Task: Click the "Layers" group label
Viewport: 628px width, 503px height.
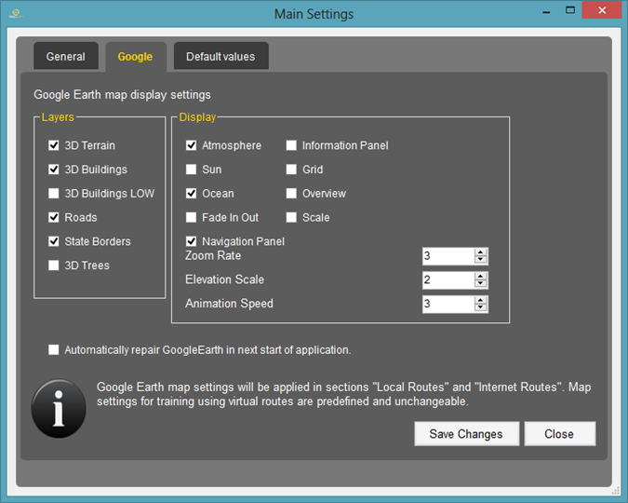Action: click(58, 117)
